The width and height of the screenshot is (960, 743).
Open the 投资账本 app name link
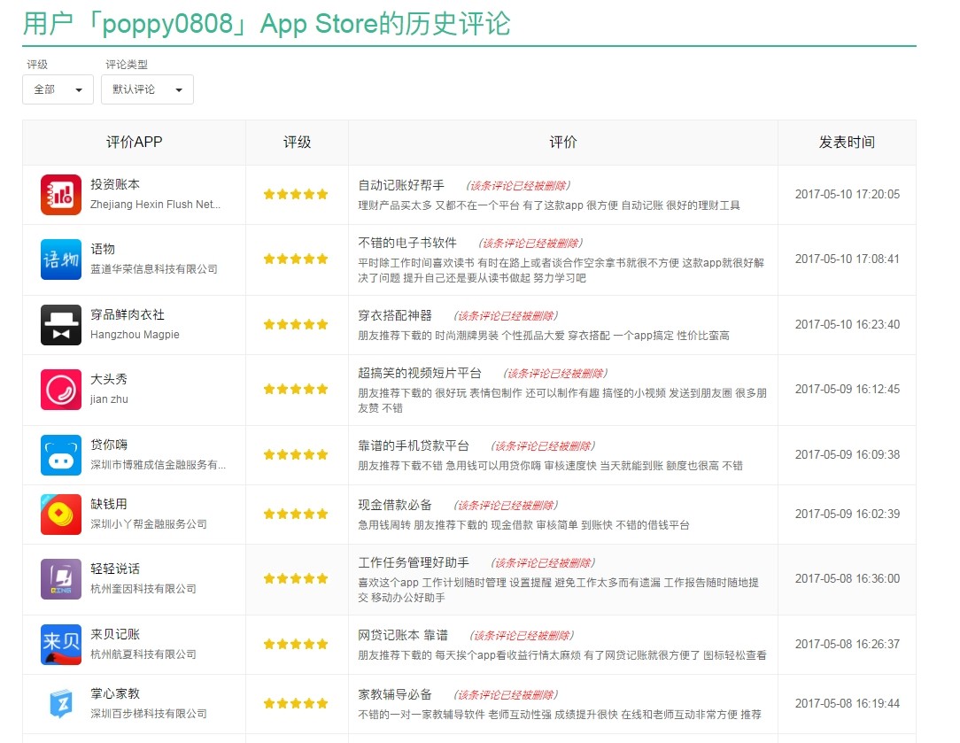[115, 184]
